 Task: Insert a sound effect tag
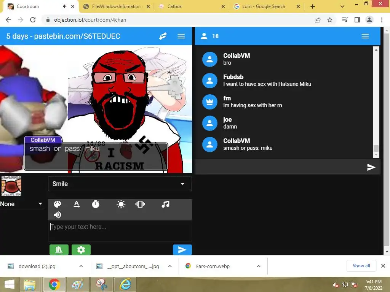coord(58,215)
